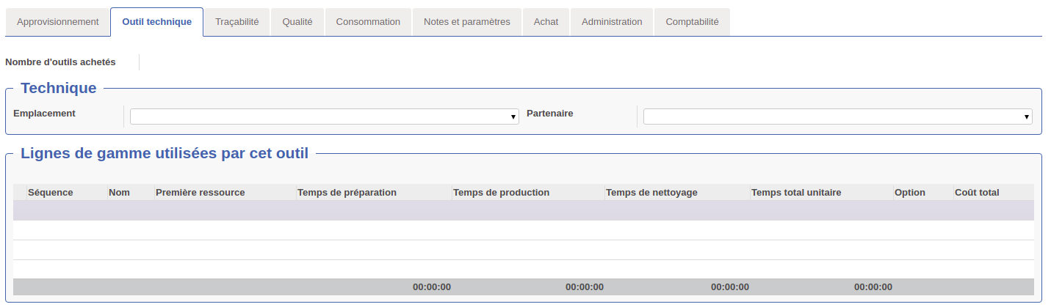
Task: Switch to the Traçabilité tab
Action: click(x=236, y=22)
